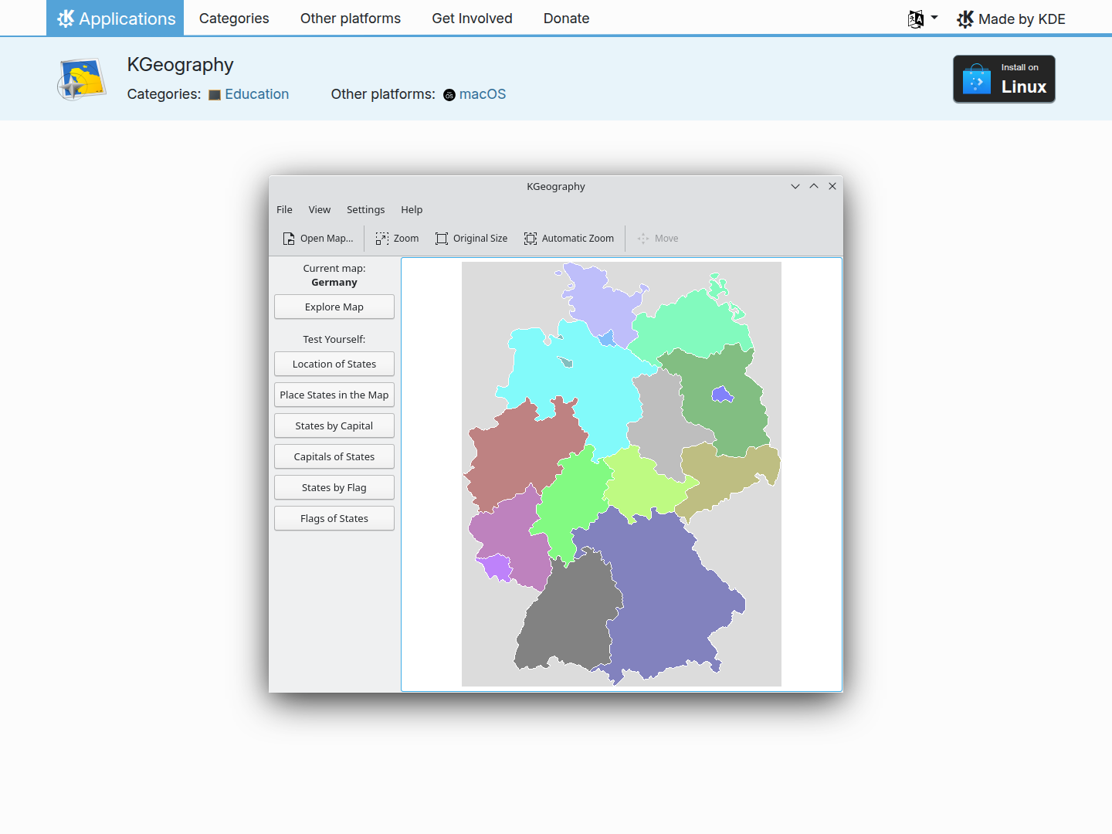Go to the Other platforms navigation item
Viewport: 1112px width, 834px height.
[351, 19]
